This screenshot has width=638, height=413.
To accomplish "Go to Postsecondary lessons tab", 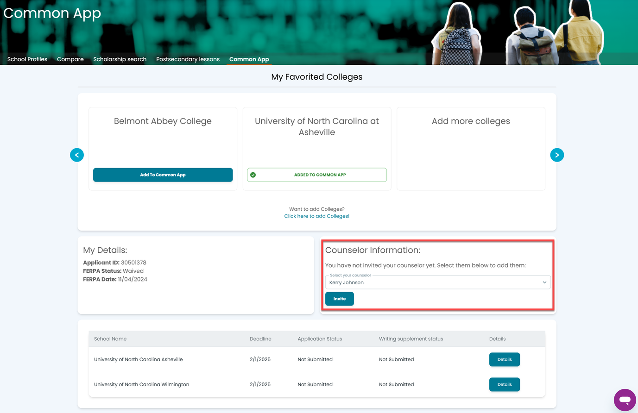I will click(188, 59).
